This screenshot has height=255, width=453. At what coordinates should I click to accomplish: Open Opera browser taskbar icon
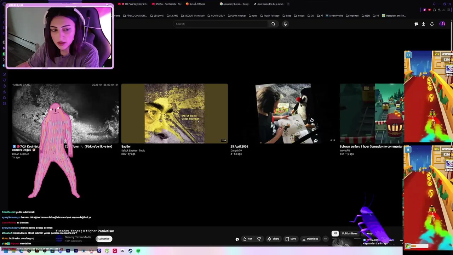point(91,251)
